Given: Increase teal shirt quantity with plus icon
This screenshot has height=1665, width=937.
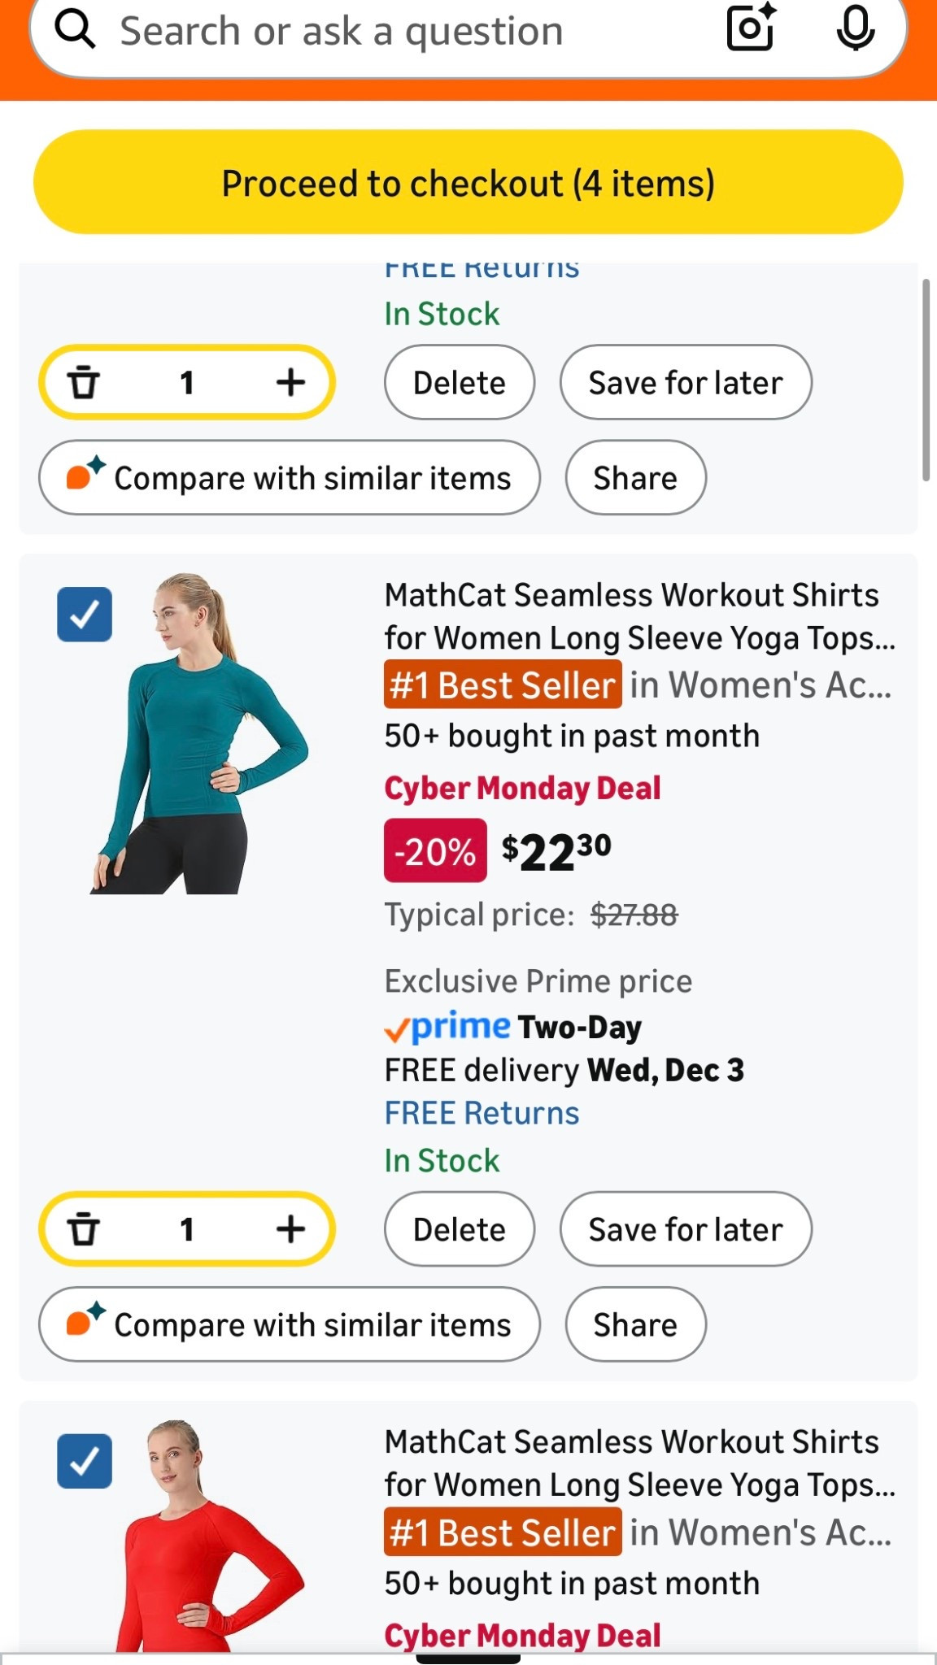Looking at the screenshot, I should (x=292, y=1229).
